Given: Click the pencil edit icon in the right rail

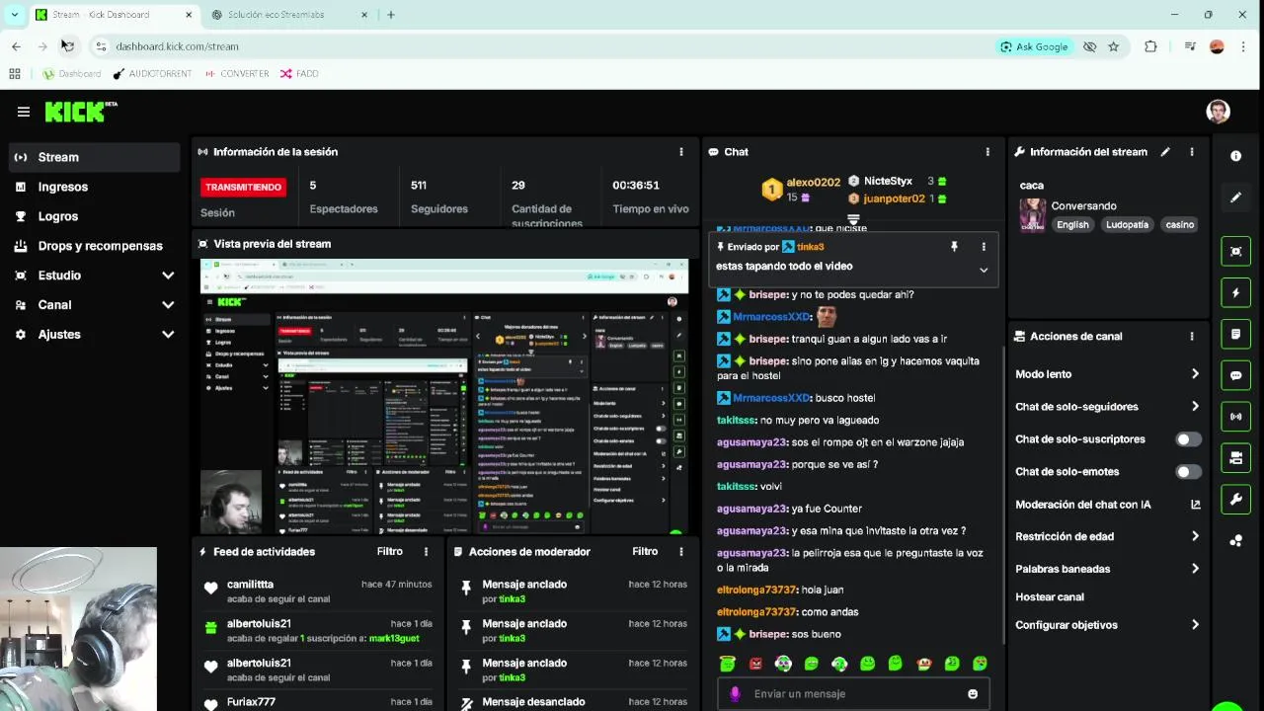Looking at the screenshot, I should 1235,197.
